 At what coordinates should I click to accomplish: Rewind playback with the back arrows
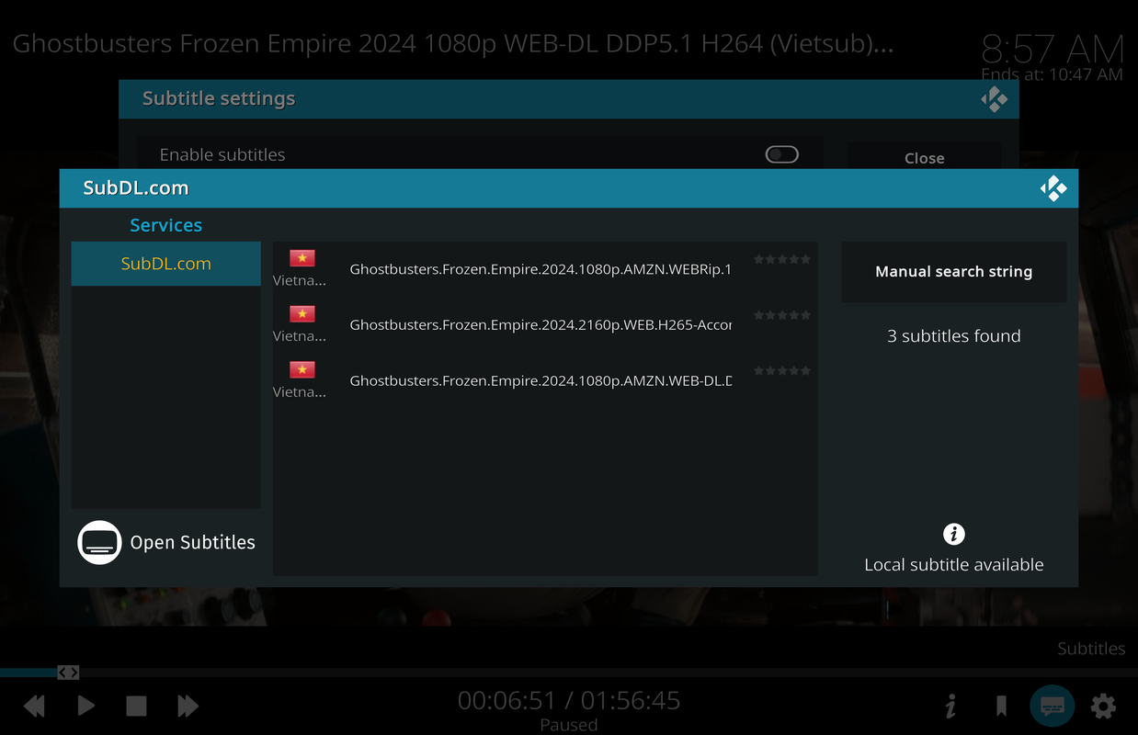click(x=34, y=706)
